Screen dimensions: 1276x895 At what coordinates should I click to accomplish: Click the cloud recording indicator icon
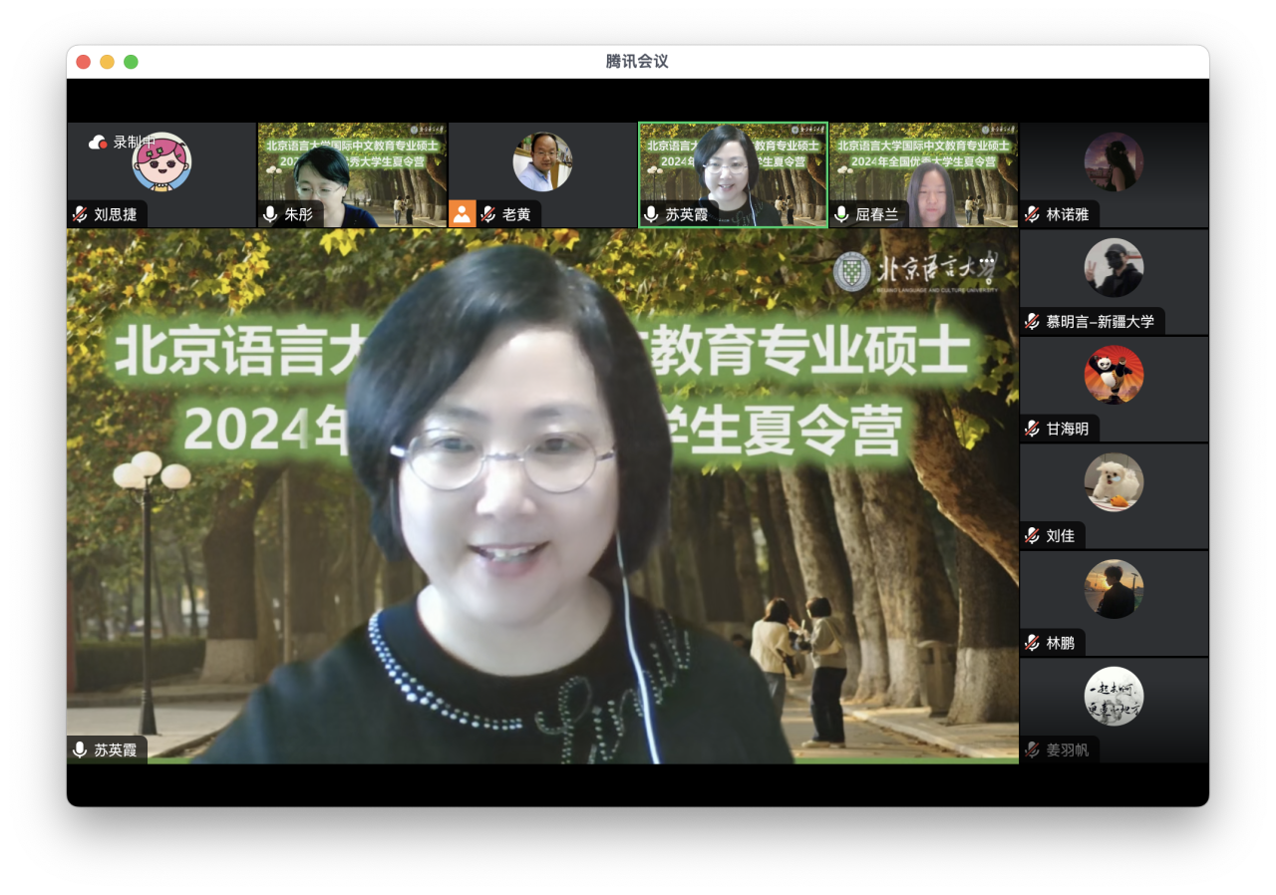98,143
